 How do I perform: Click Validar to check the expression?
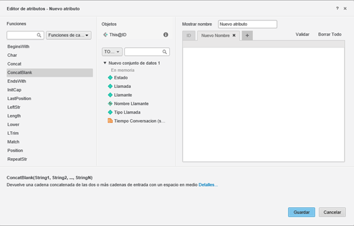(x=302, y=34)
